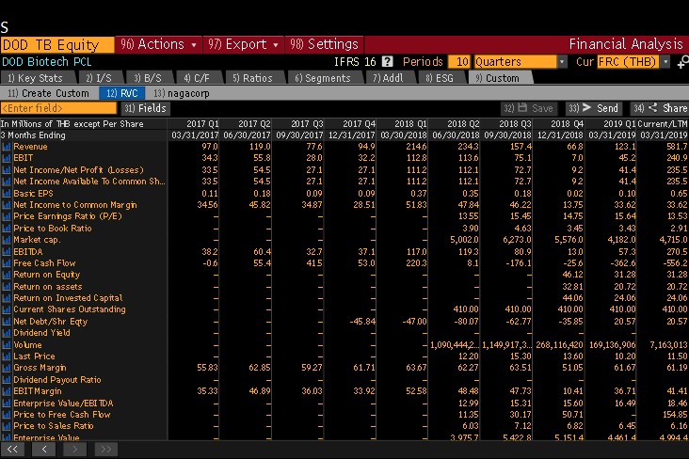Select the Custom tab
The height and width of the screenshot is (459, 689).
498,78
